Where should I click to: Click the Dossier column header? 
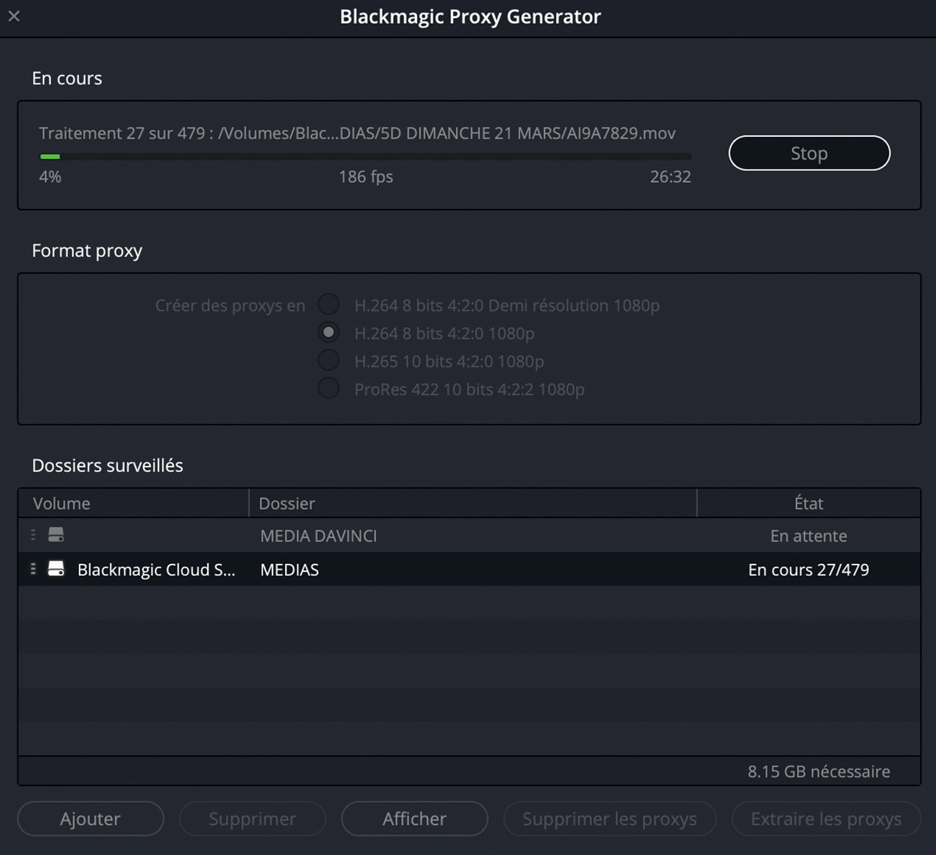coord(287,503)
